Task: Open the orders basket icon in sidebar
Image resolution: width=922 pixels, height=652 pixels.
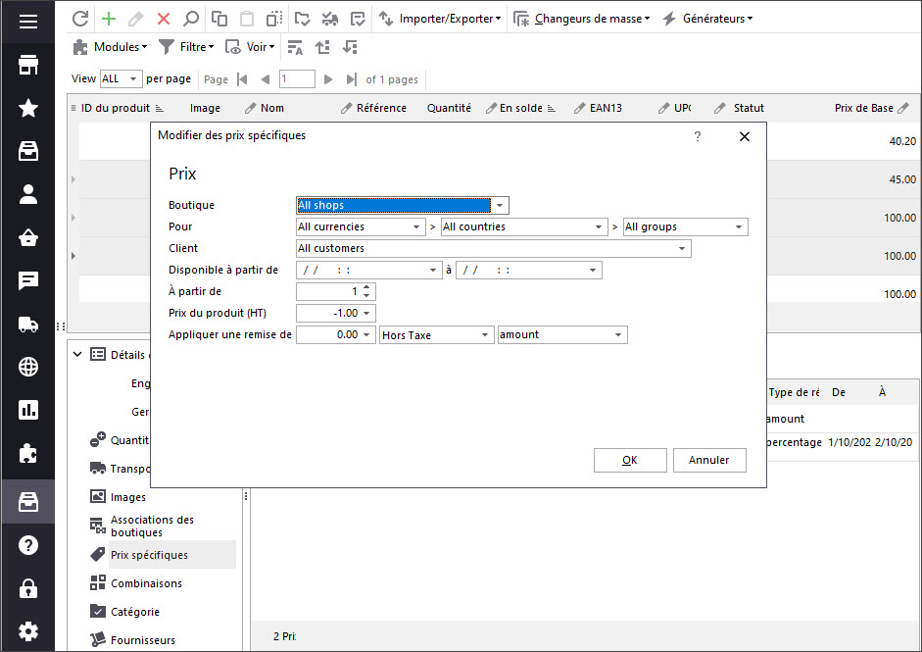Action: pyautogui.click(x=28, y=237)
